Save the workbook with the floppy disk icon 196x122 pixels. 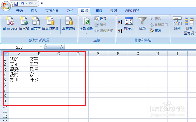tap(16, 4)
